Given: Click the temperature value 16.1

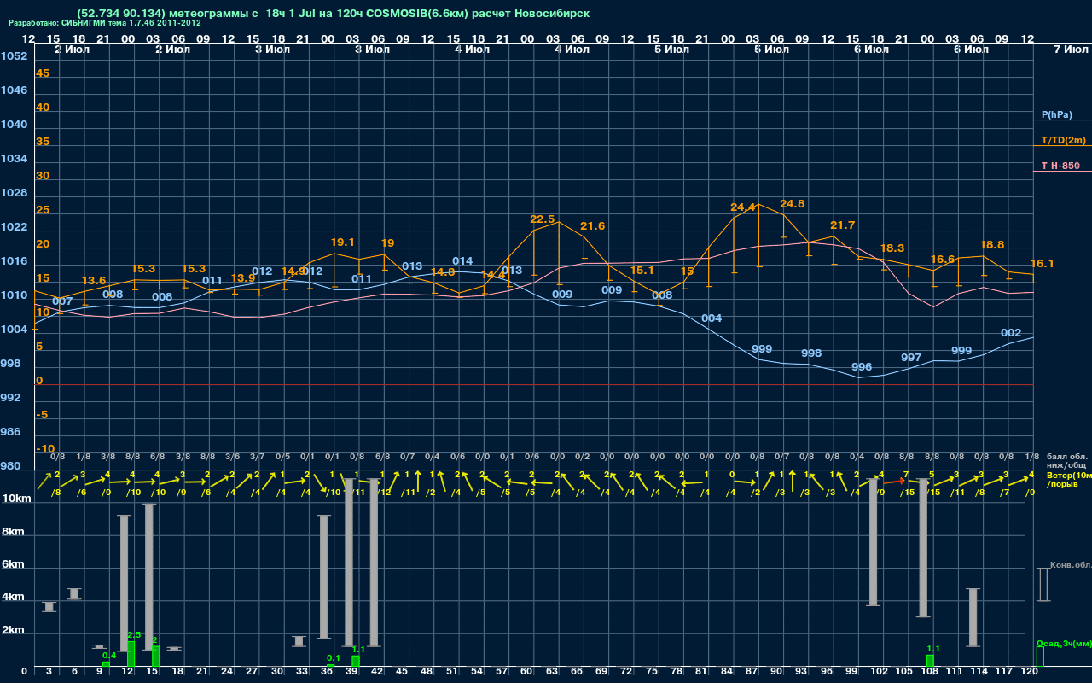Looking at the screenshot, I should point(1043,264).
